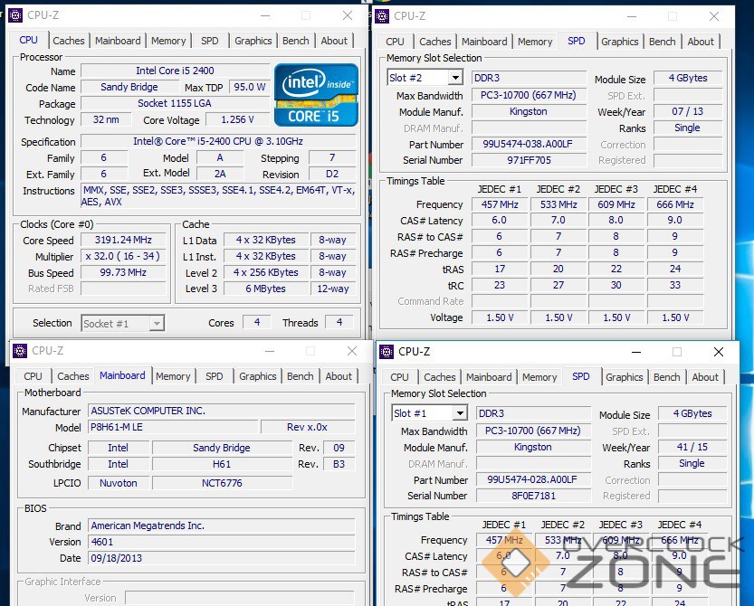The height and width of the screenshot is (606, 754).
Task: Switch to the Caches tab in the processor window
Action: pos(69,41)
